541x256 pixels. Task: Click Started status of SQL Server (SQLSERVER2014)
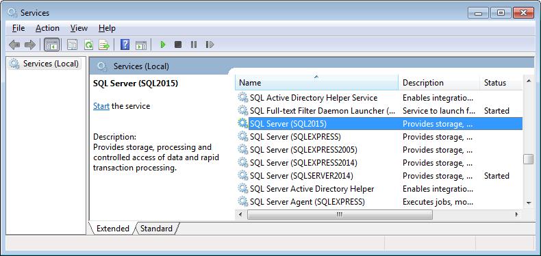(x=496, y=176)
